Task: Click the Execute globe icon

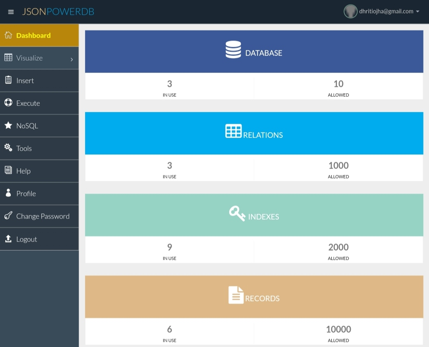Action: point(8,102)
